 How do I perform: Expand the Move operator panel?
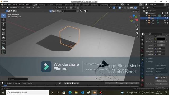(18, 79)
